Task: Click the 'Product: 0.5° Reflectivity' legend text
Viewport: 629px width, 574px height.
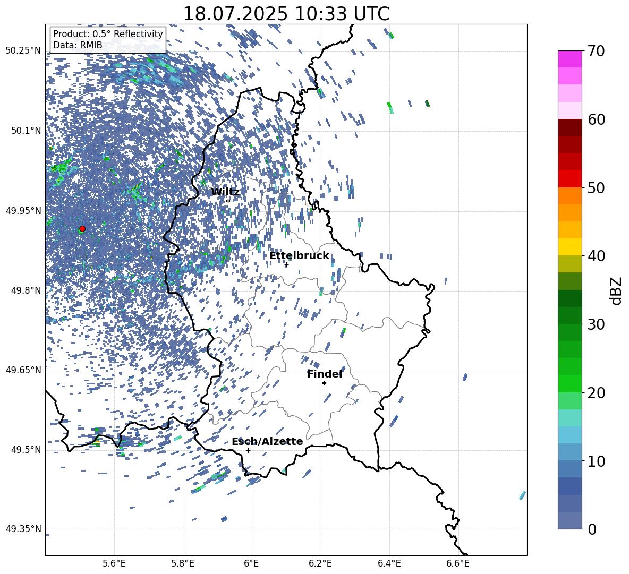Action: click(108, 33)
